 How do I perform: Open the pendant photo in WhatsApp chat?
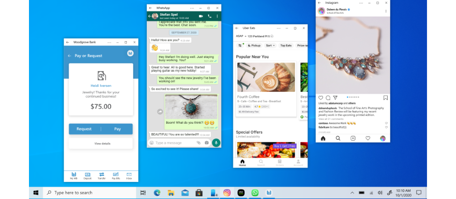tap(191, 107)
